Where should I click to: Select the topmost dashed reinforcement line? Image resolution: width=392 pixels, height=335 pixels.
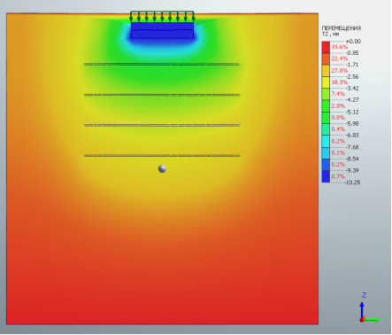coord(162,64)
